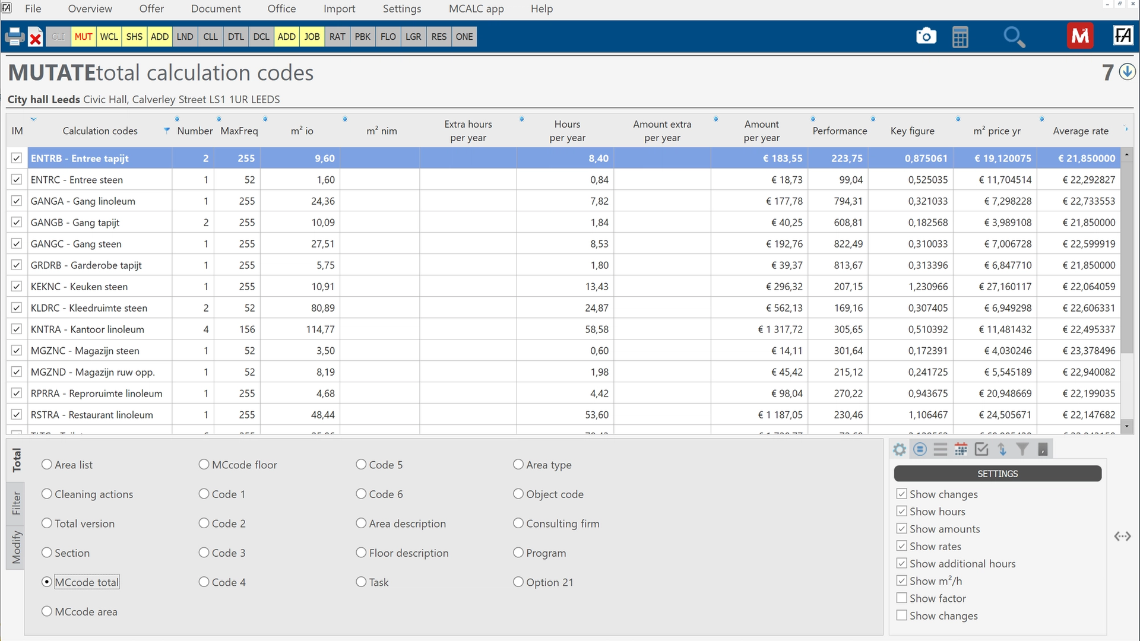
Task: Open the camera snapshot tool
Action: pyautogui.click(x=926, y=36)
